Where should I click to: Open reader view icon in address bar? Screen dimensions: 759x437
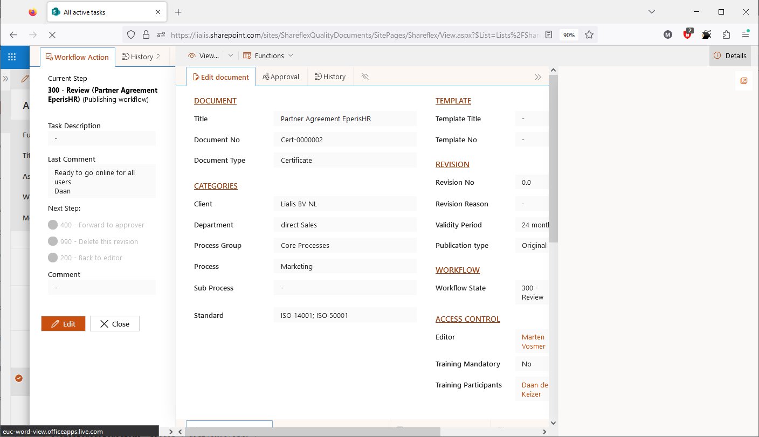coord(549,34)
